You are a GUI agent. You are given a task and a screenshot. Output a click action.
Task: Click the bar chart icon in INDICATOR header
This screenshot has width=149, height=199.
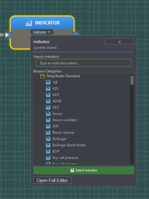point(29,23)
